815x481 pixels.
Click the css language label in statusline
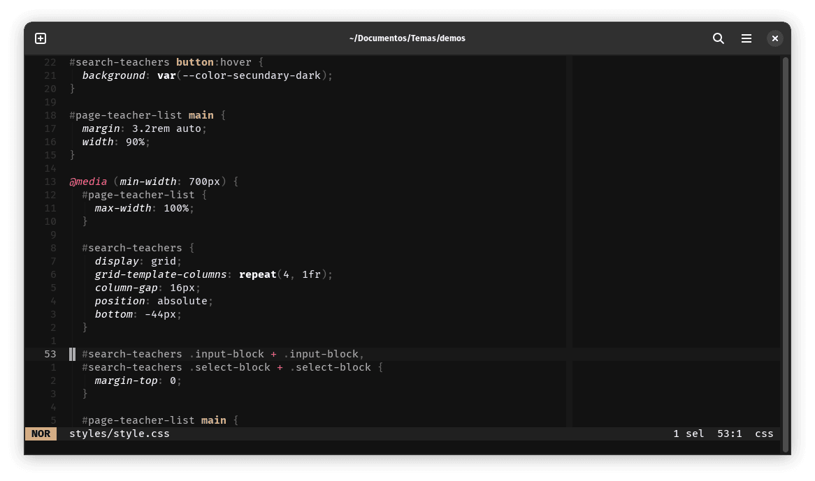pyautogui.click(x=764, y=434)
